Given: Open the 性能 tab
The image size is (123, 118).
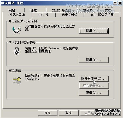Looking at the screenshot, I should coord(35,10).
